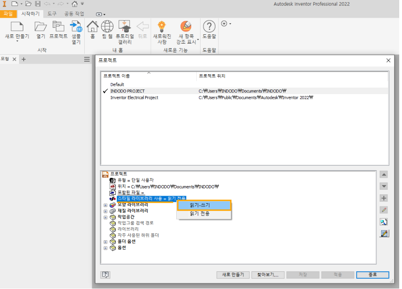
Task: Add a new browser panel with plus
Action: coord(24,59)
